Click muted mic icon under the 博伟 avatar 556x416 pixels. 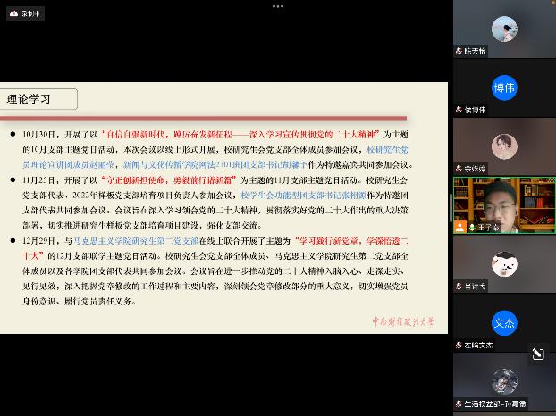(x=459, y=110)
